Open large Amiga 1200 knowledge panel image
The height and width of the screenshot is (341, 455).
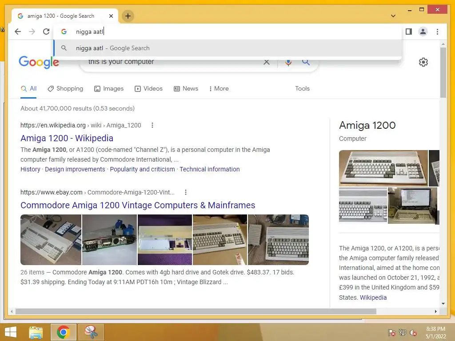point(383,168)
